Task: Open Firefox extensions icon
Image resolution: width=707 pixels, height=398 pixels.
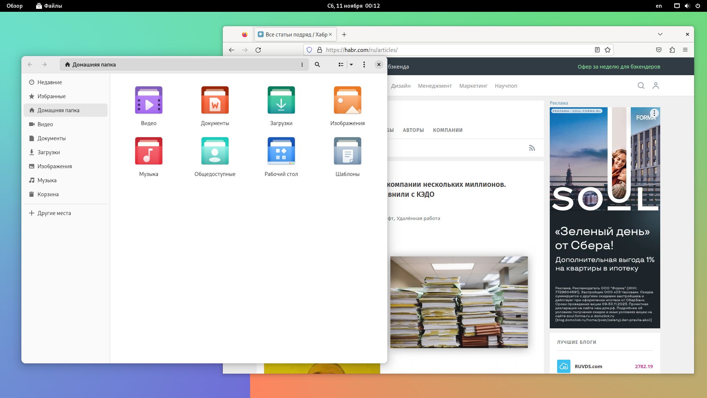Action: tap(672, 50)
